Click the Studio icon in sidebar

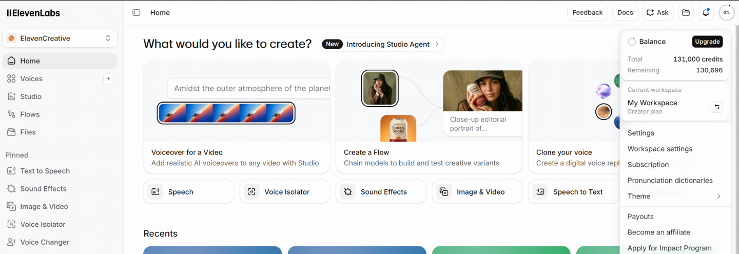tap(11, 96)
